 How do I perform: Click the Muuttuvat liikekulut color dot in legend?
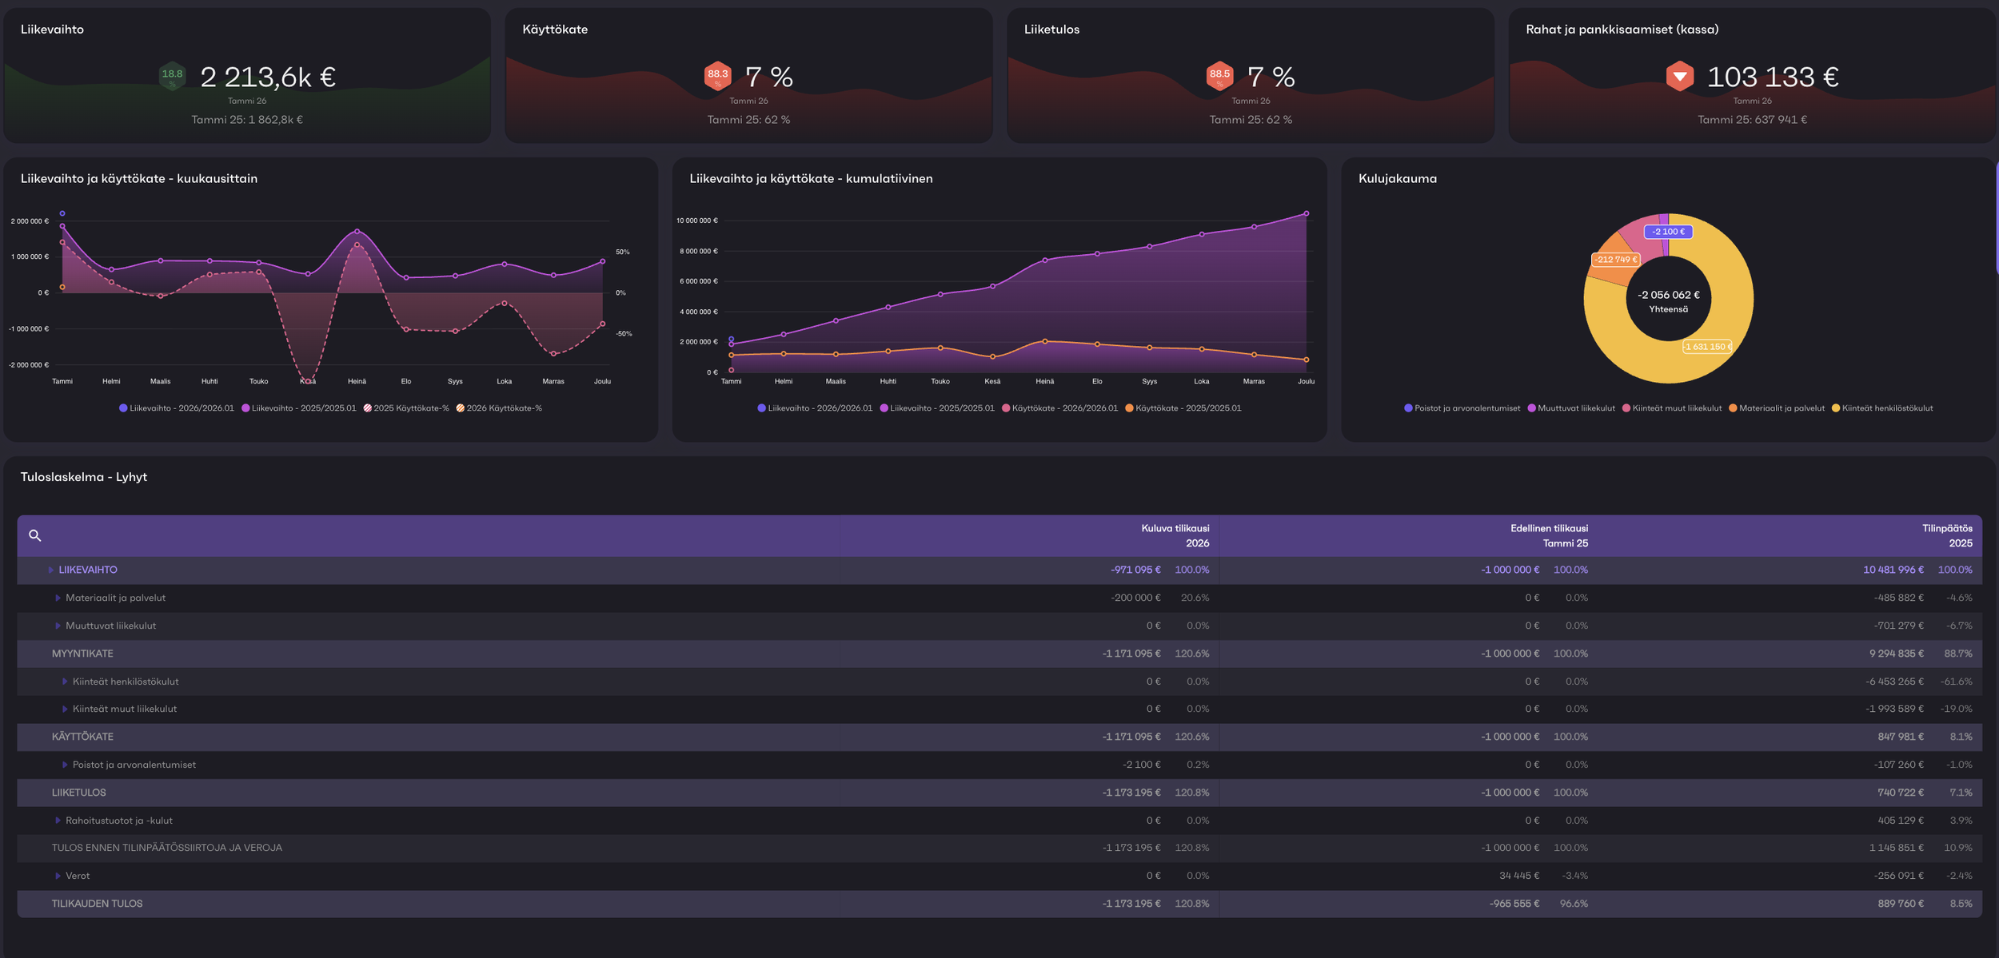point(1531,408)
